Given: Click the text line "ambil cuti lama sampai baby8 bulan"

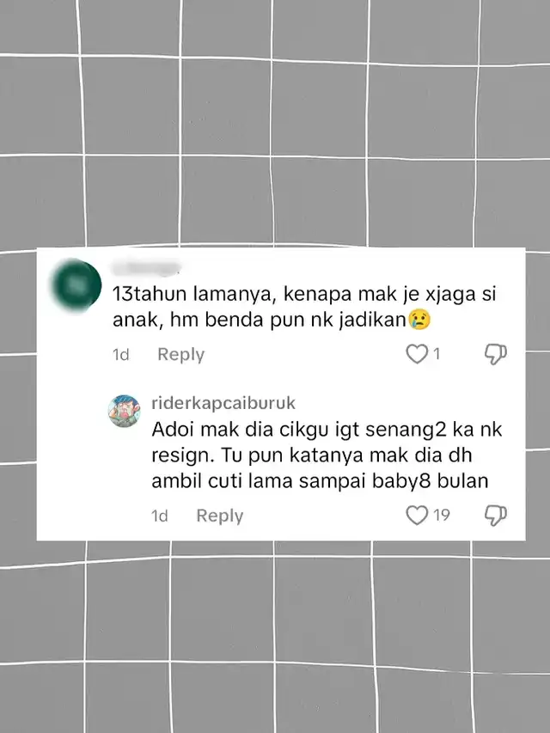Looking at the screenshot, I should point(320,481).
